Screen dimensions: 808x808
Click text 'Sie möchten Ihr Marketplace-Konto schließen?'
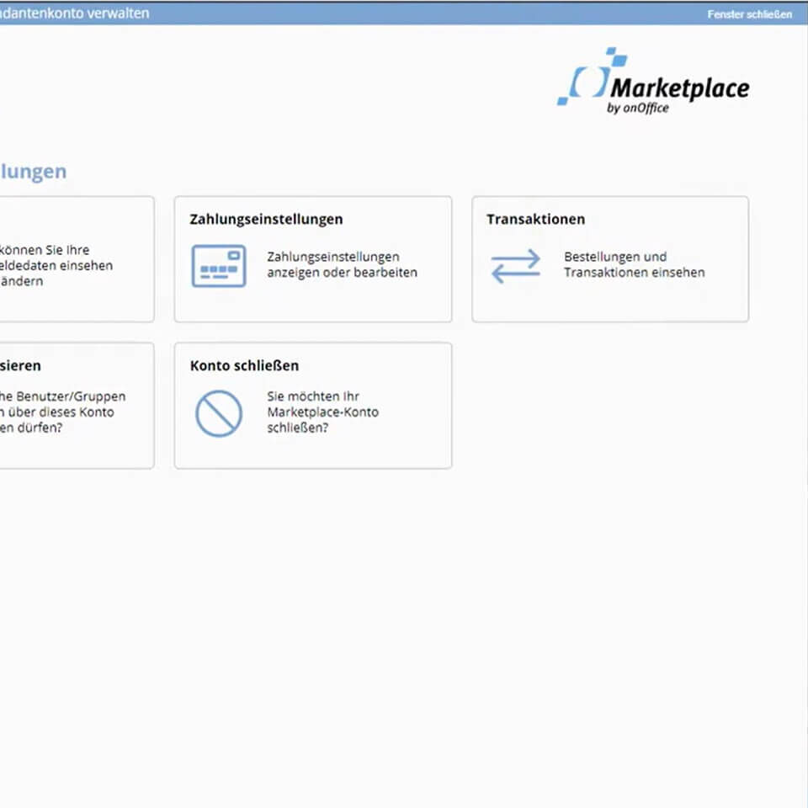pyautogui.click(x=323, y=412)
